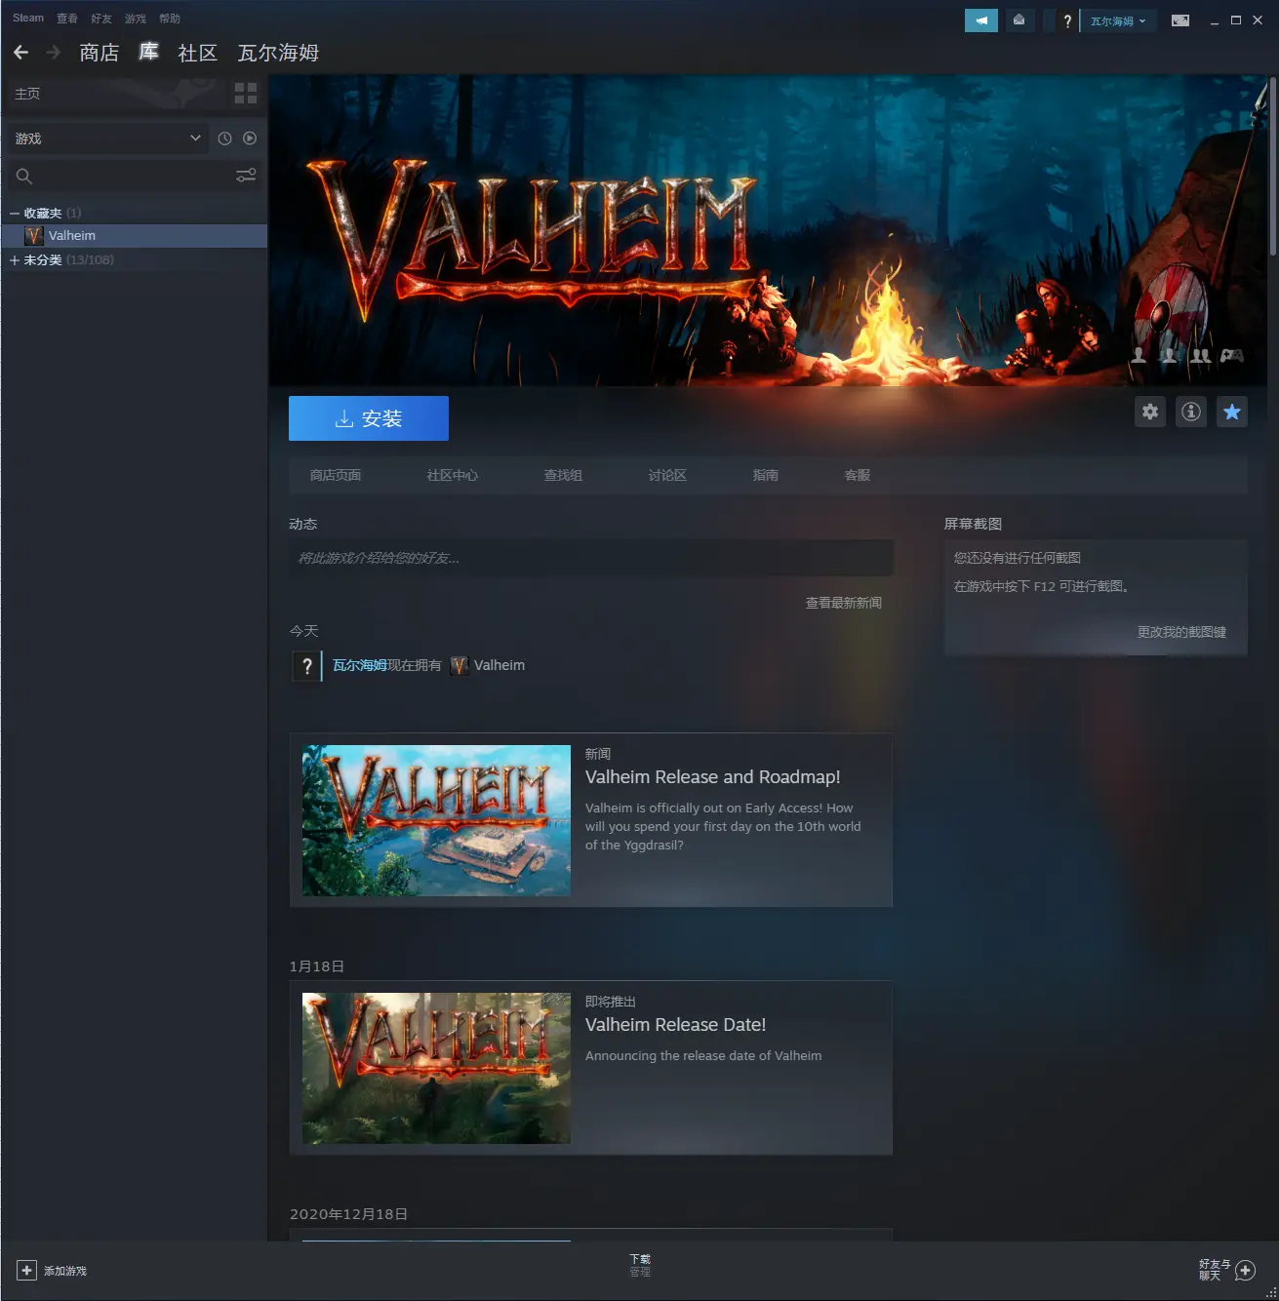
Task: Click the activity share text input field
Action: tap(591, 558)
